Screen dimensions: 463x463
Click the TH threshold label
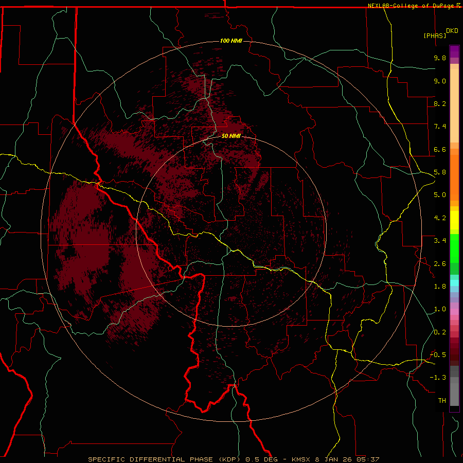pos(442,401)
